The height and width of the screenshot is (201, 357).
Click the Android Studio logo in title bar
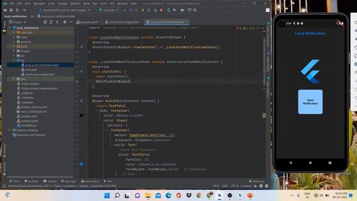pyautogui.click(x=5, y=3)
